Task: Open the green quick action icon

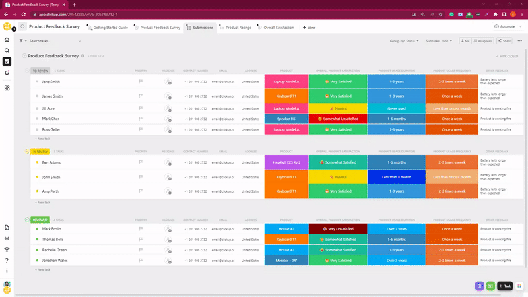Action: point(490,286)
